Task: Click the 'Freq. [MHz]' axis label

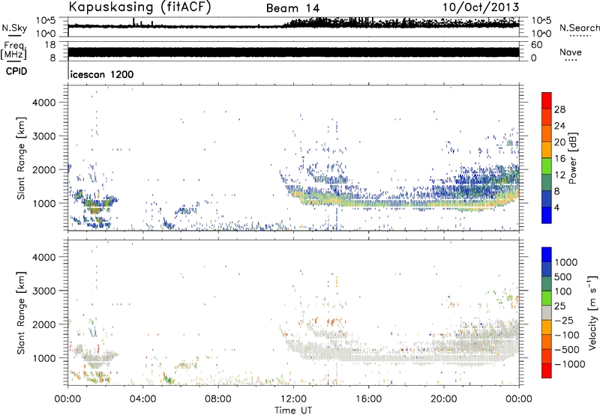Action: (14, 51)
